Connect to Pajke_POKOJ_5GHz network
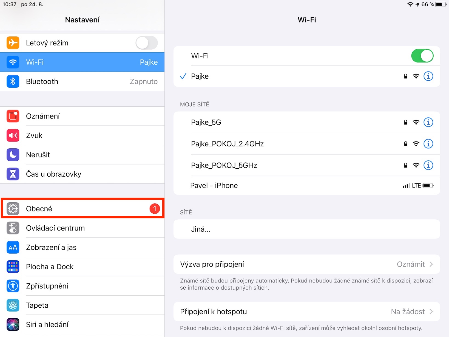Viewport: 449px width, 337px height. (307, 165)
